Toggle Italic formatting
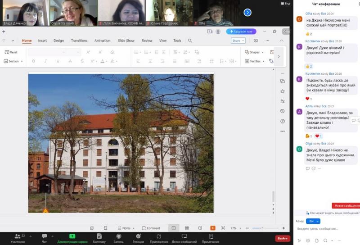360x245 pixels. 45,61
